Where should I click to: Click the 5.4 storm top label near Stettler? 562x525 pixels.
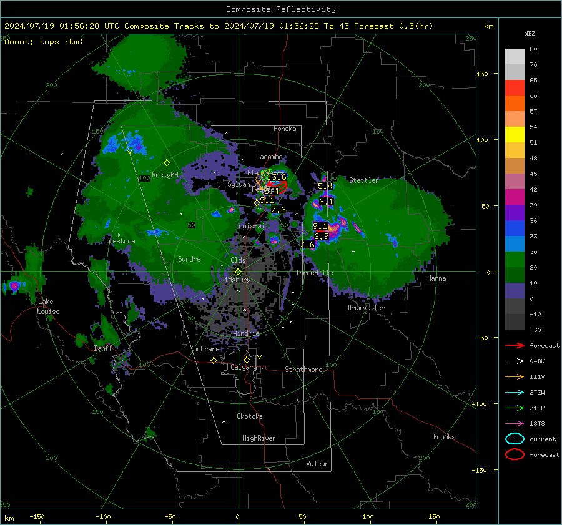pyautogui.click(x=325, y=186)
